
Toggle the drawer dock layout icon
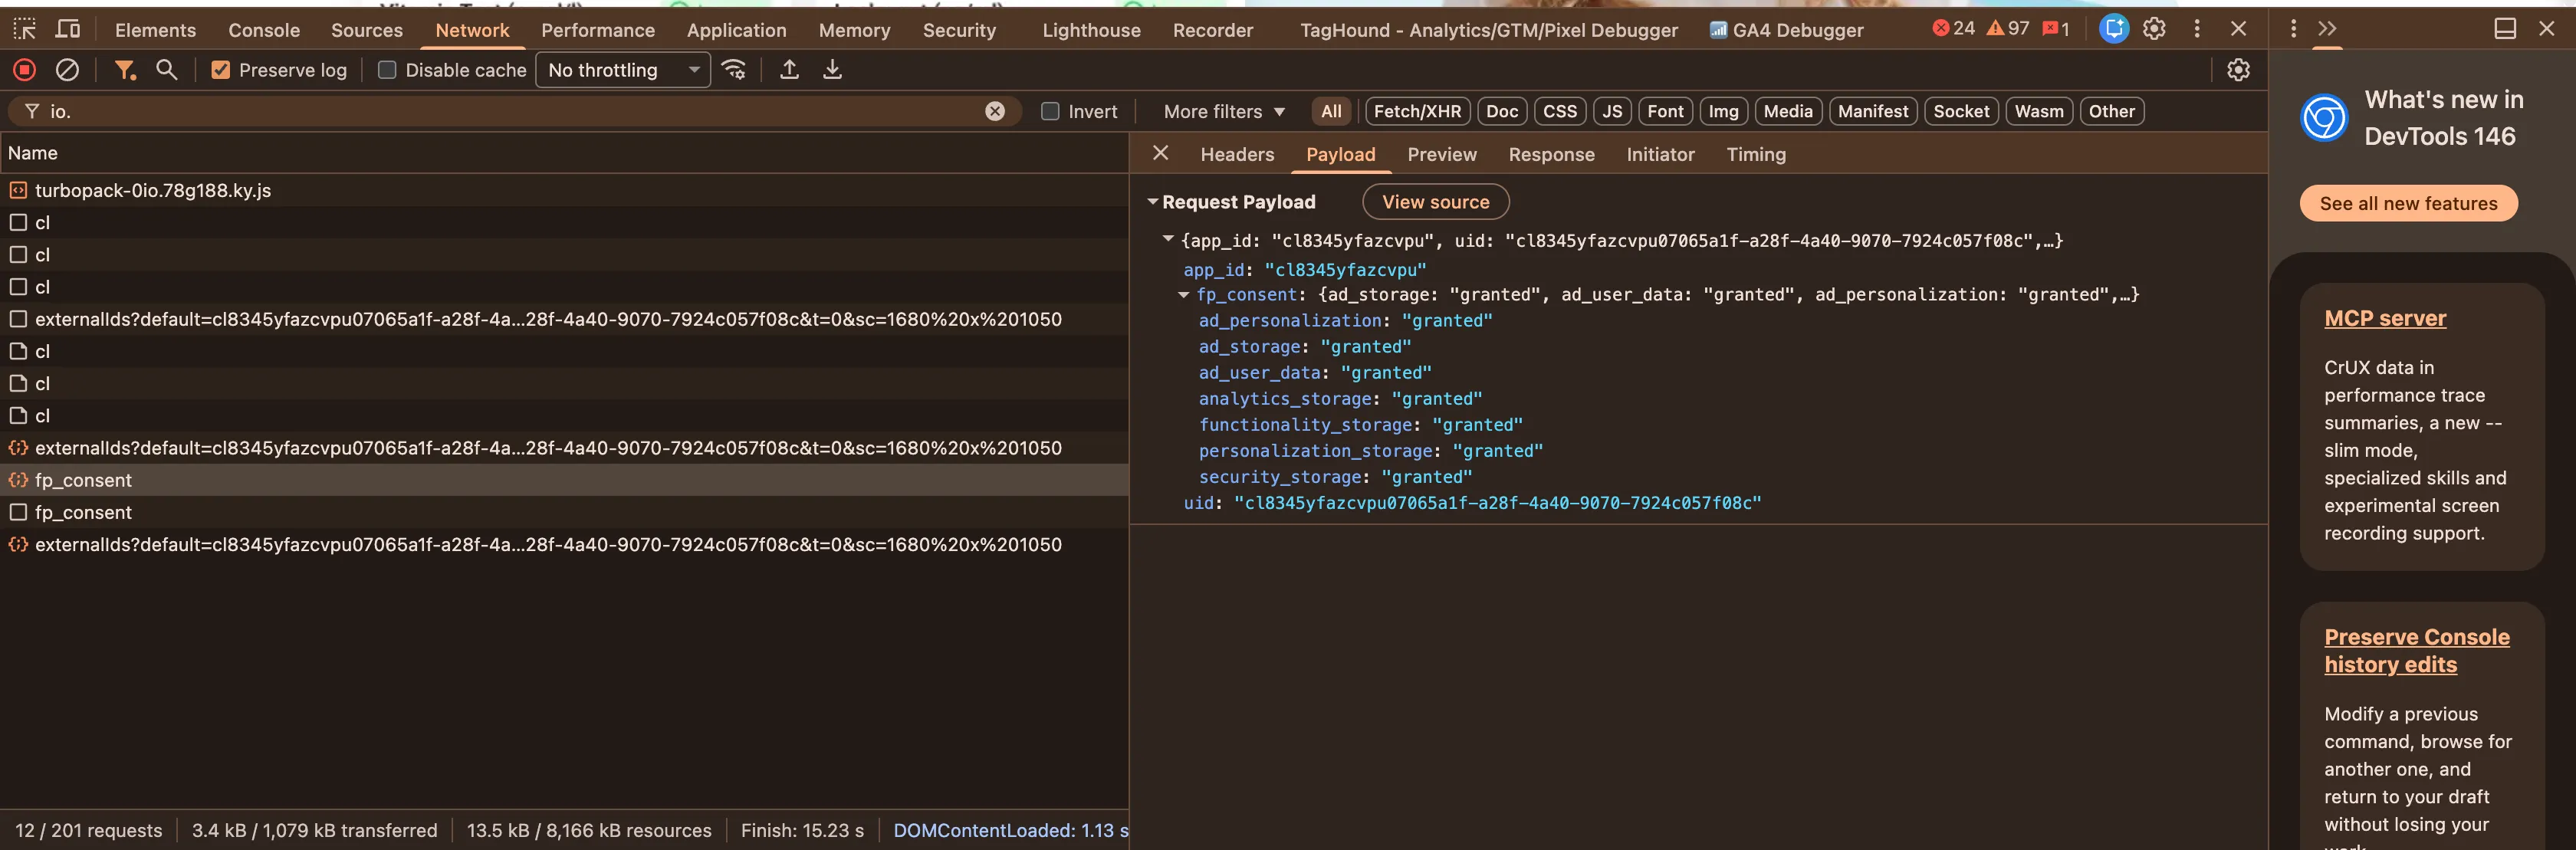[x=2505, y=29]
